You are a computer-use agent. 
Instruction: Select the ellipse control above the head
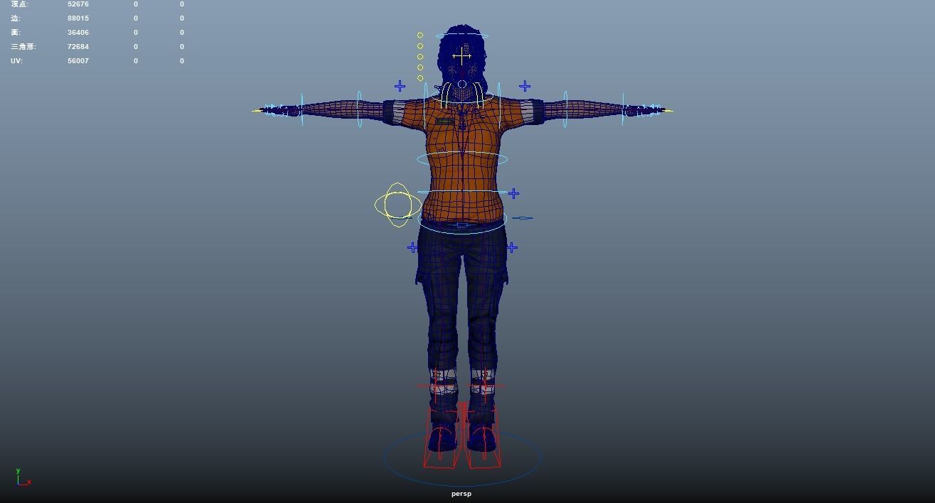click(462, 36)
